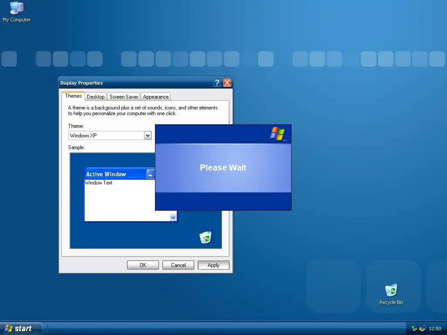Click the Start button on taskbar
The height and width of the screenshot is (335, 447).
tap(21, 328)
